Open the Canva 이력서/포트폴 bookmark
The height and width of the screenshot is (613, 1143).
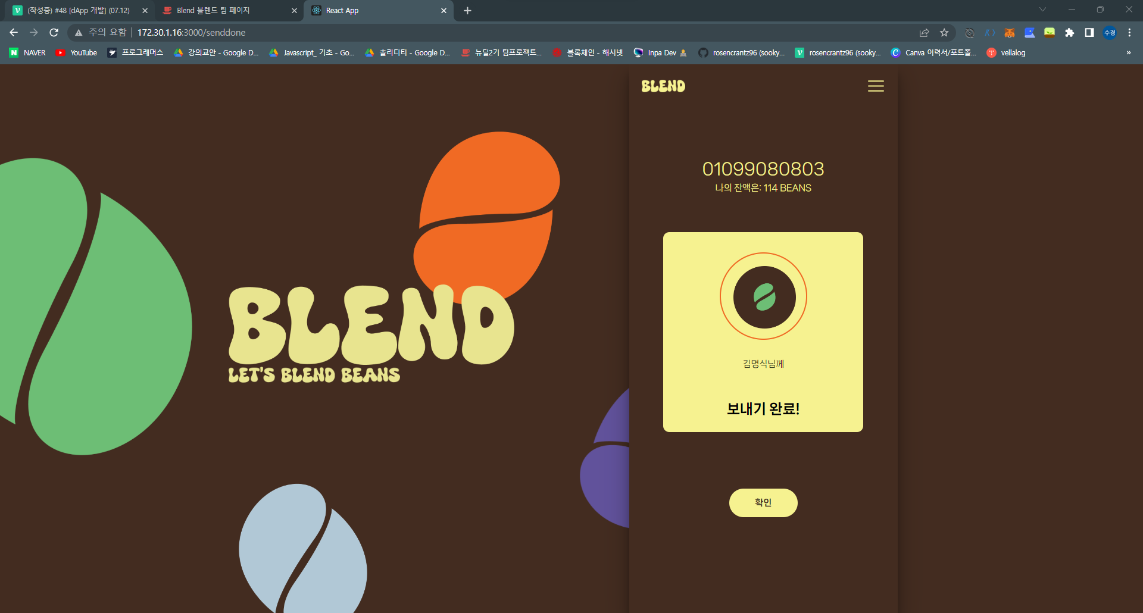pos(933,53)
